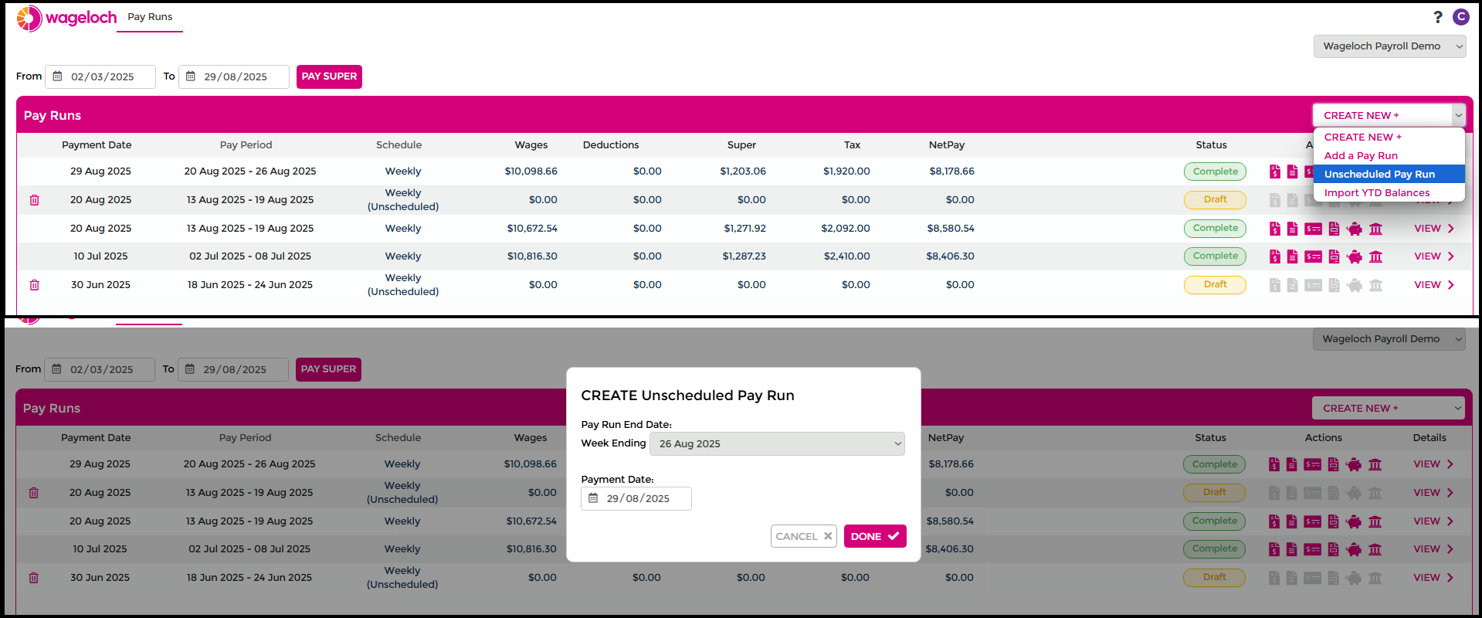The height and width of the screenshot is (618, 1482).
Task: Choose Import YTD Balances from the dropdown list
Action: (1376, 192)
